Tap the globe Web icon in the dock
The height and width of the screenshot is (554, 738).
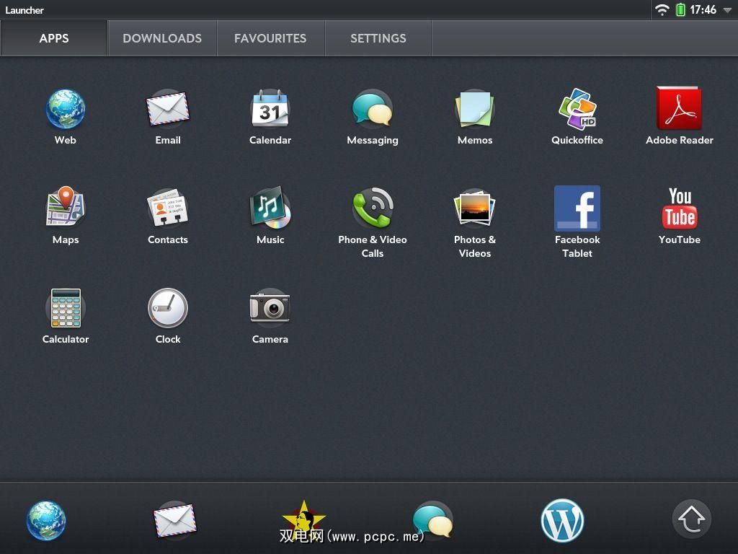46,520
